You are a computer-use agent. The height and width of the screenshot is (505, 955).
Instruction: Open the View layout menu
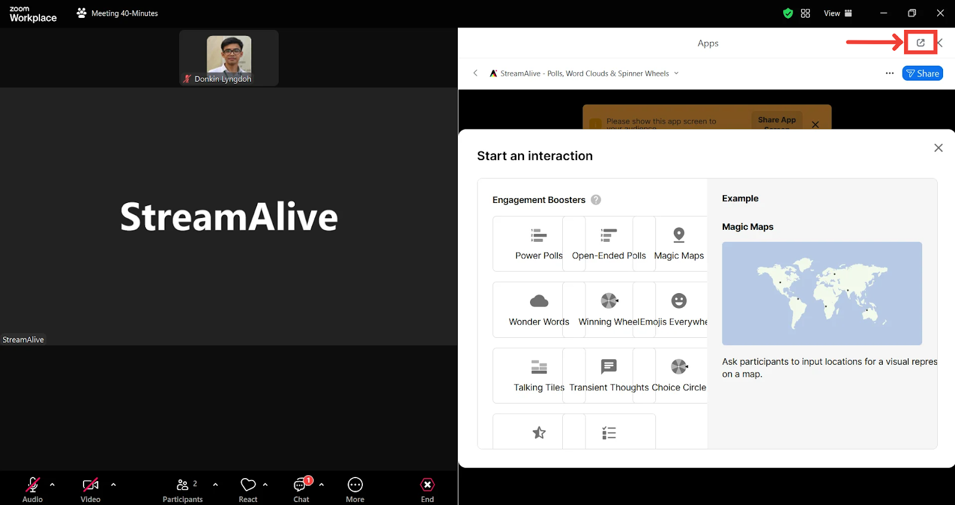click(x=838, y=13)
